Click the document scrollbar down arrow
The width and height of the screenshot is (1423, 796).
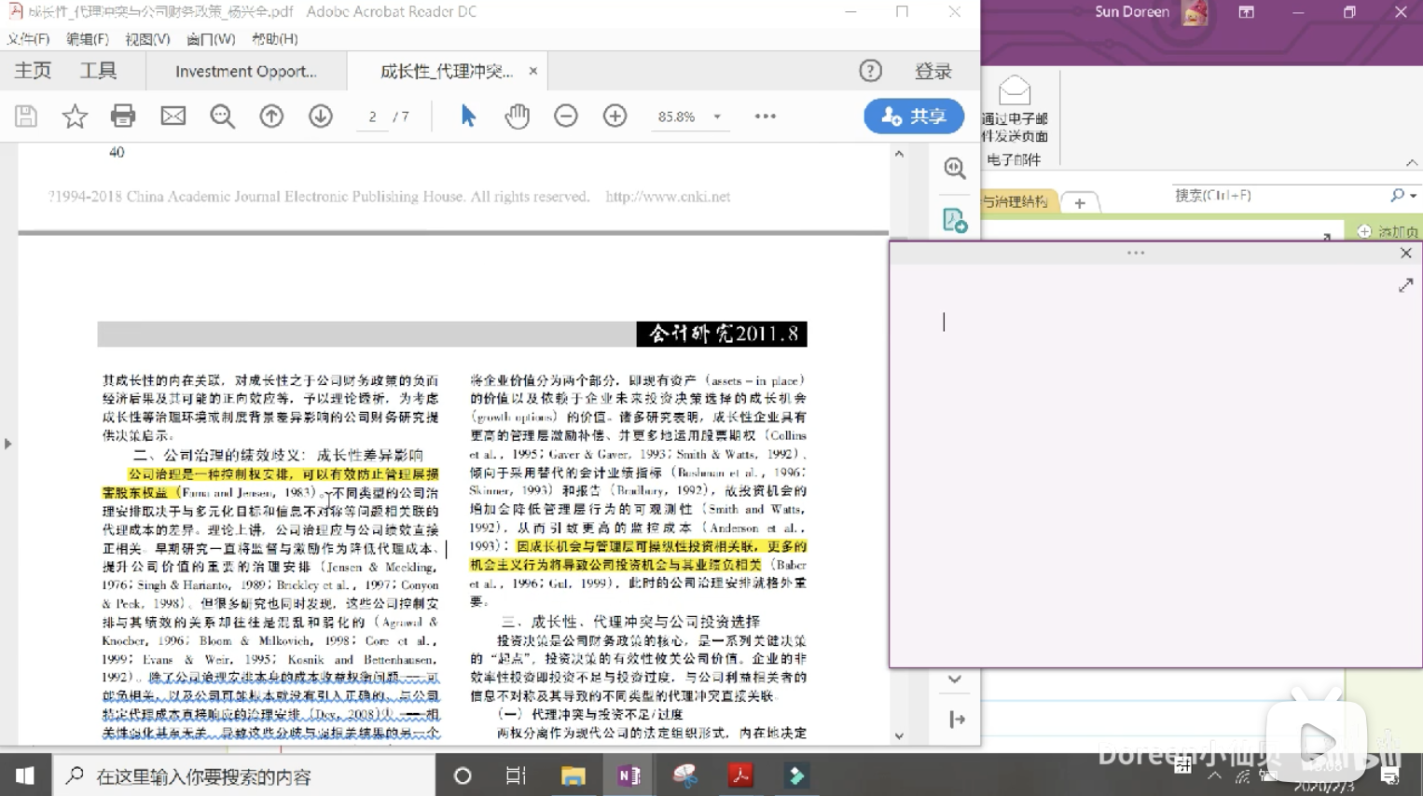coord(899,736)
